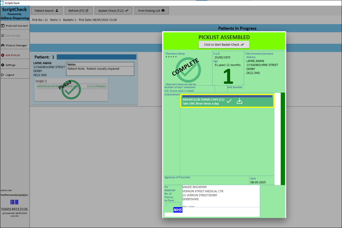Click the download icon on Amoxicillin item

(239, 101)
